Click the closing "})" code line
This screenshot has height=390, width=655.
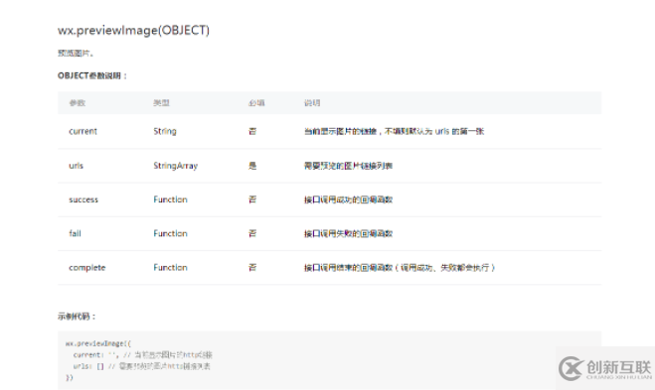(70, 377)
